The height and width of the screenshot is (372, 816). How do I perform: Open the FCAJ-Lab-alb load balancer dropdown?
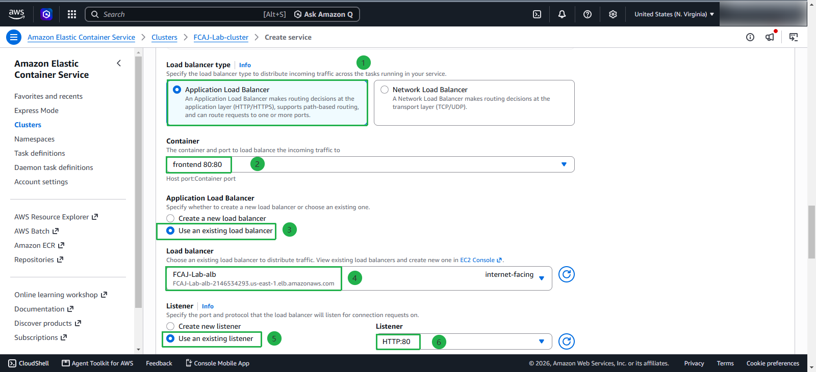(359, 278)
